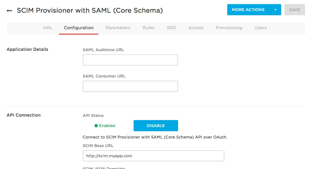Image resolution: width=312 pixels, height=169 pixels.
Task: View the Provisioning tab
Action: coord(229,28)
